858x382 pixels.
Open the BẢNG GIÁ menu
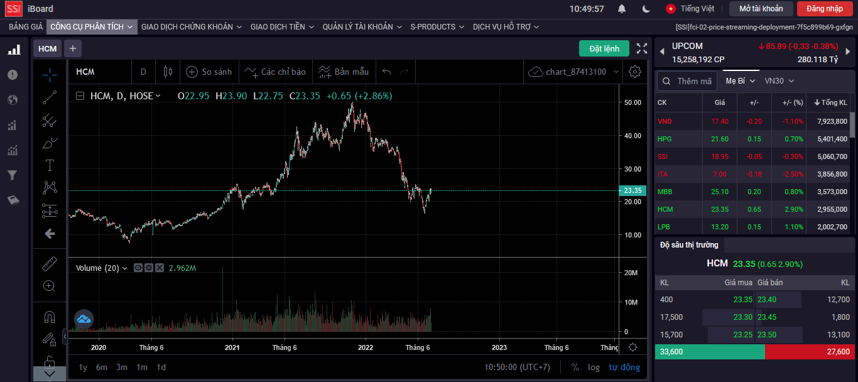[26, 27]
